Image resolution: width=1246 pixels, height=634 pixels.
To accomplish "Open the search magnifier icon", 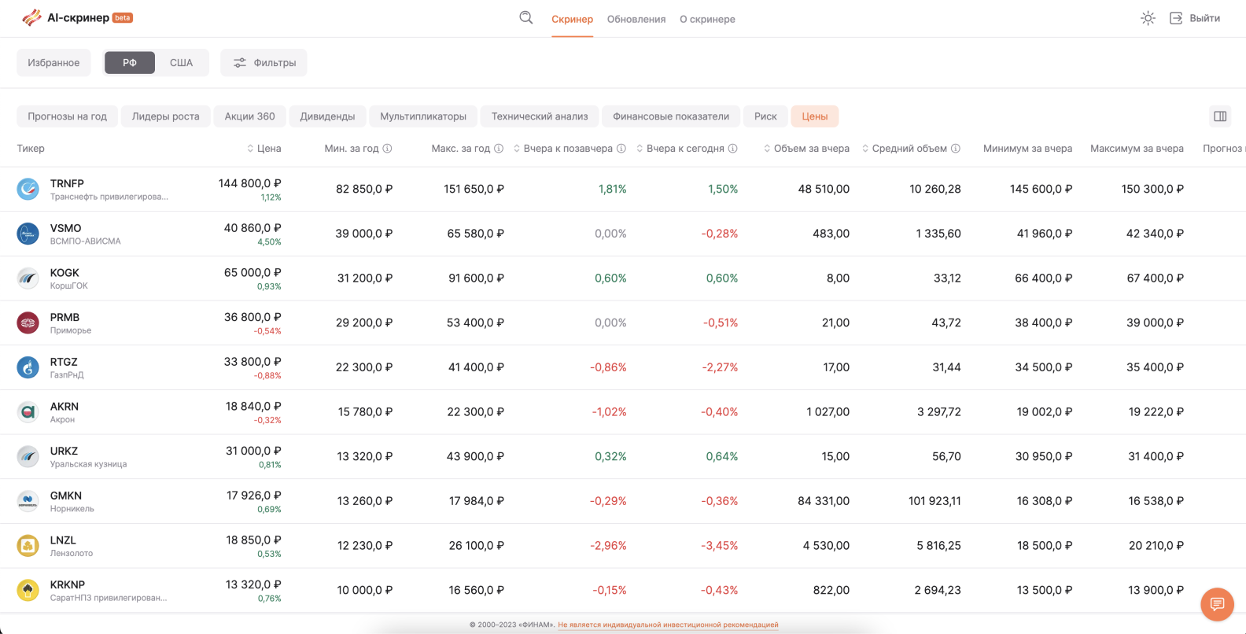I will (x=525, y=18).
